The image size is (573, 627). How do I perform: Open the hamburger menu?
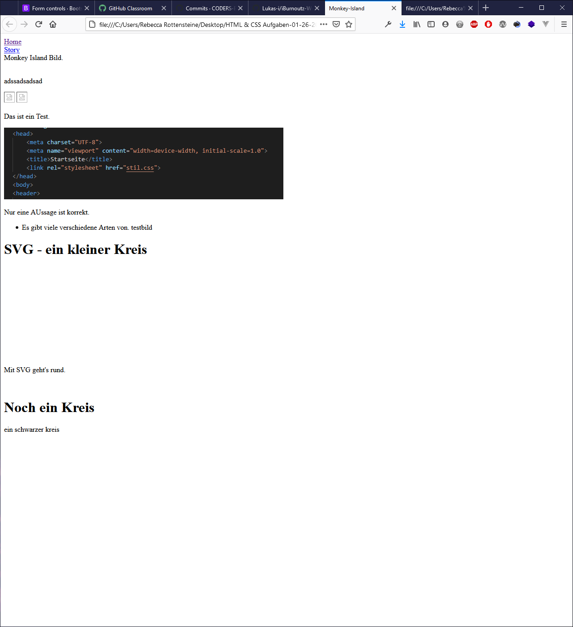point(564,24)
